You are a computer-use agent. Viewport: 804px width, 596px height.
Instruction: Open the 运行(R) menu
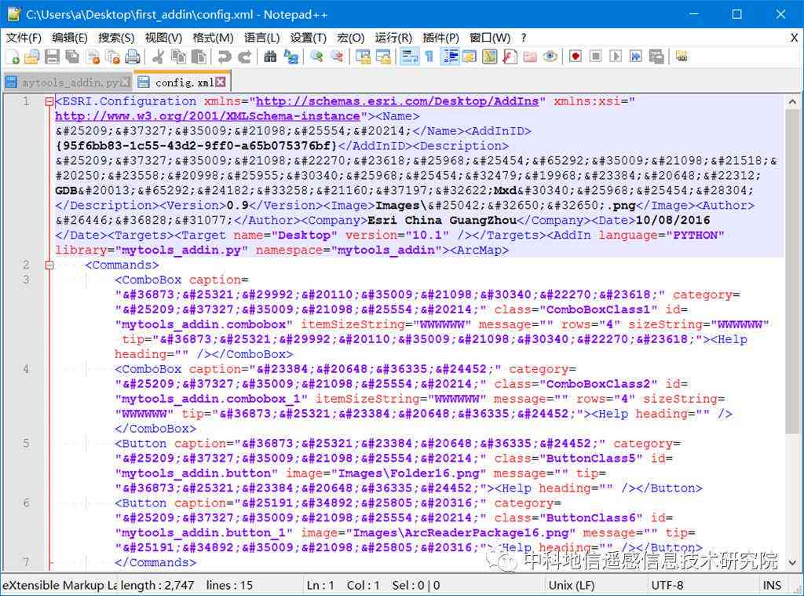pos(393,38)
